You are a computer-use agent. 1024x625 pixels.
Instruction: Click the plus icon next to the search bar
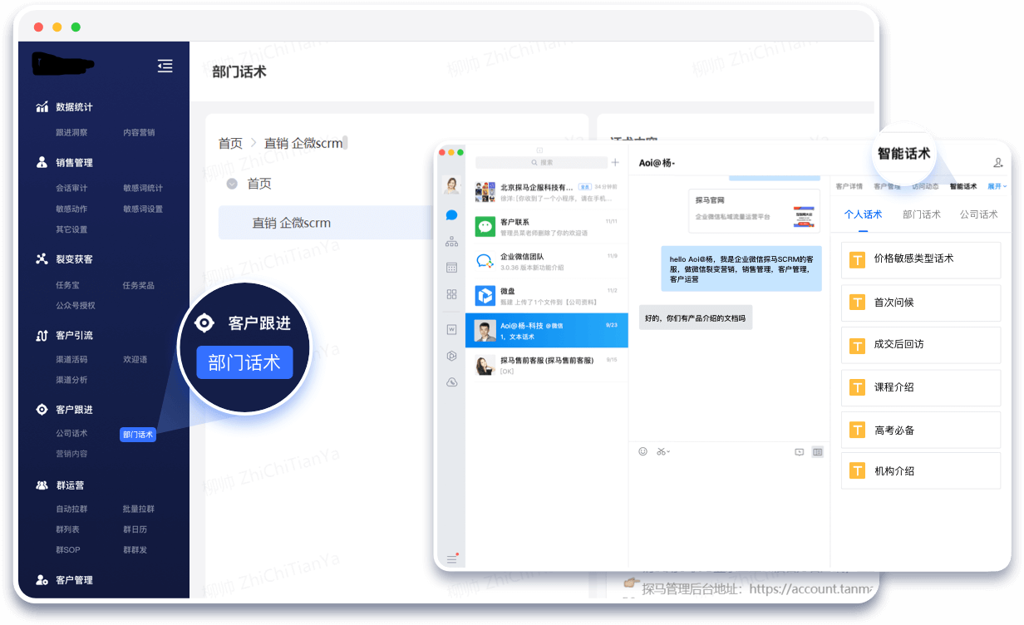click(x=615, y=161)
